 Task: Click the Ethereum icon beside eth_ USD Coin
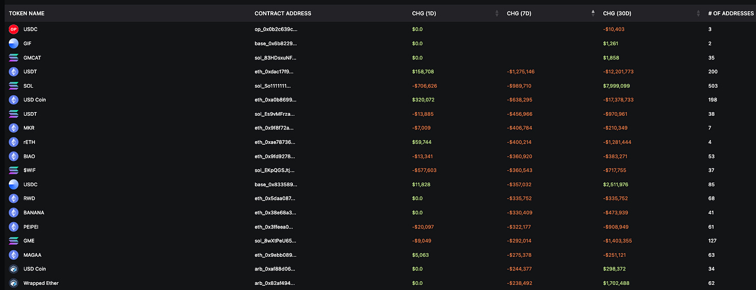(x=14, y=100)
